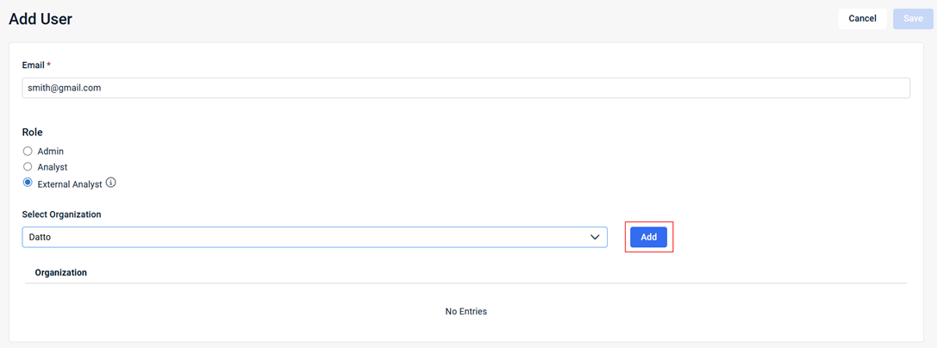Select the Admin radio button
The width and height of the screenshot is (937, 348).
coord(28,152)
